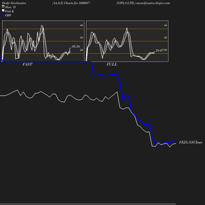Click the 80 level label in FAST chart
This screenshot has width=205, height=205.
[x=82, y=25]
